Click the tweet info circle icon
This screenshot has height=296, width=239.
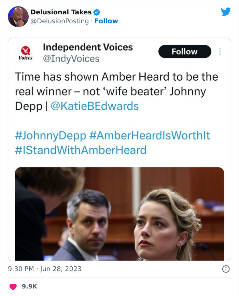226,269
